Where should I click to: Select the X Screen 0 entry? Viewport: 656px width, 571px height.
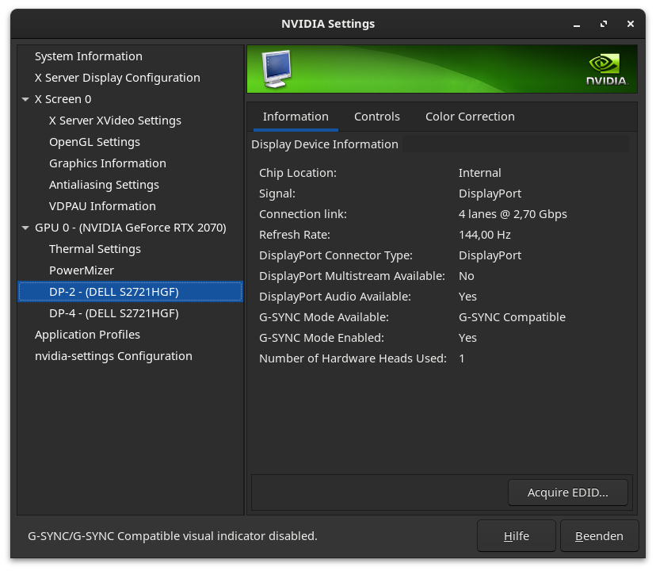click(63, 99)
